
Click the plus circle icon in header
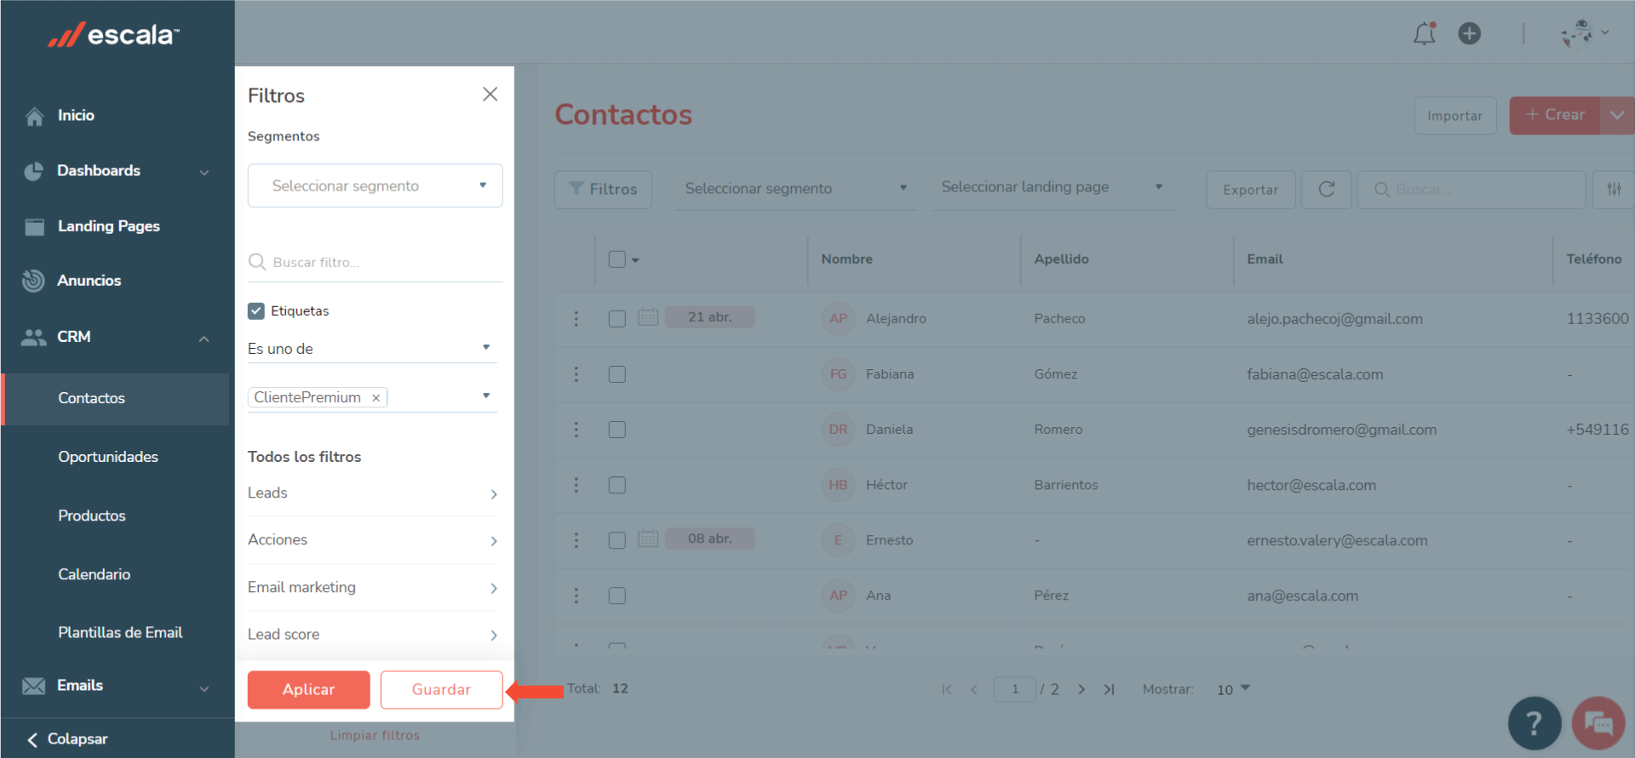pyautogui.click(x=1470, y=33)
